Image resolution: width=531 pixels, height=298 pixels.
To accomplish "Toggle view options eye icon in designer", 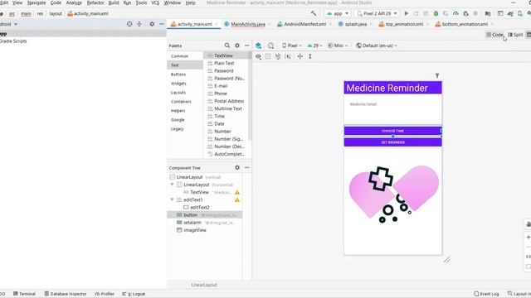I will pyautogui.click(x=258, y=56).
